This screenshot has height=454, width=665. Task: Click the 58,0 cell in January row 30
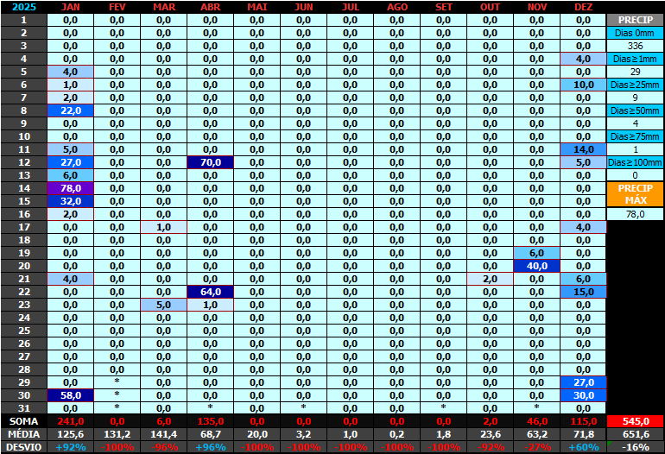click(70, 395)
